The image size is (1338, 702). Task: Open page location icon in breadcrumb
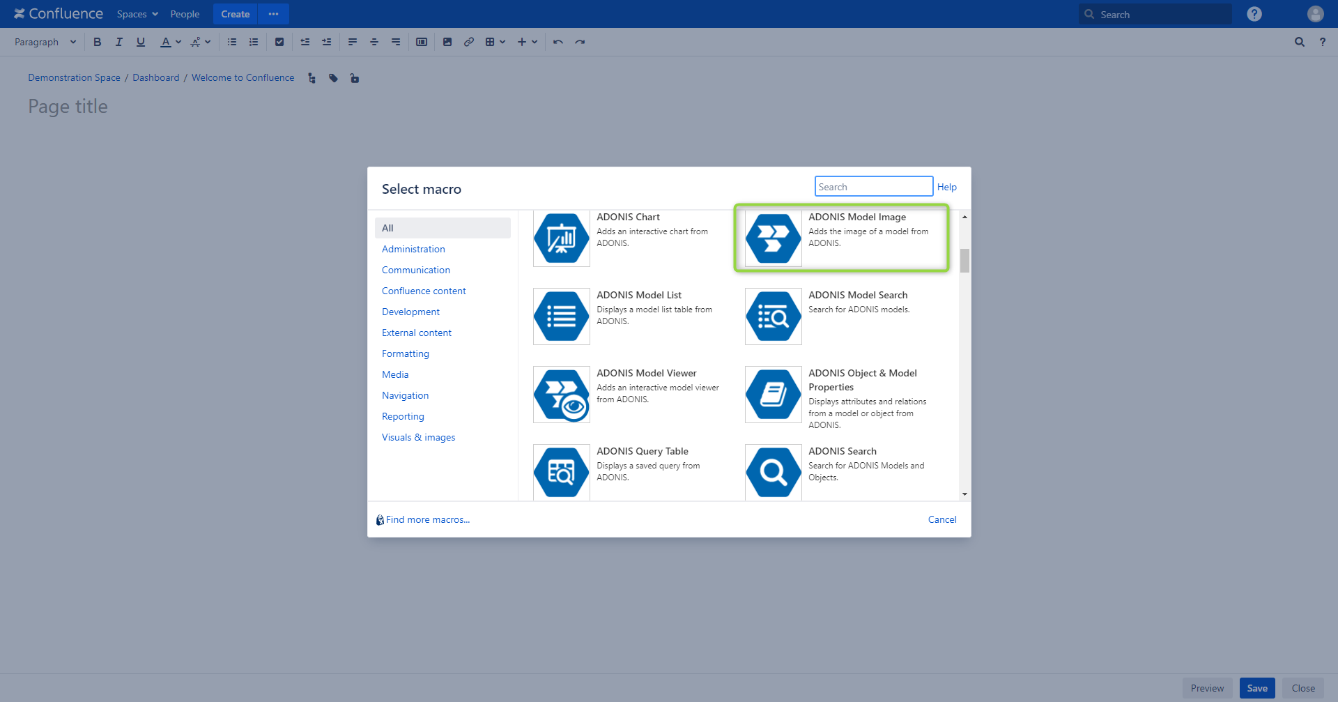coord(312,78)
